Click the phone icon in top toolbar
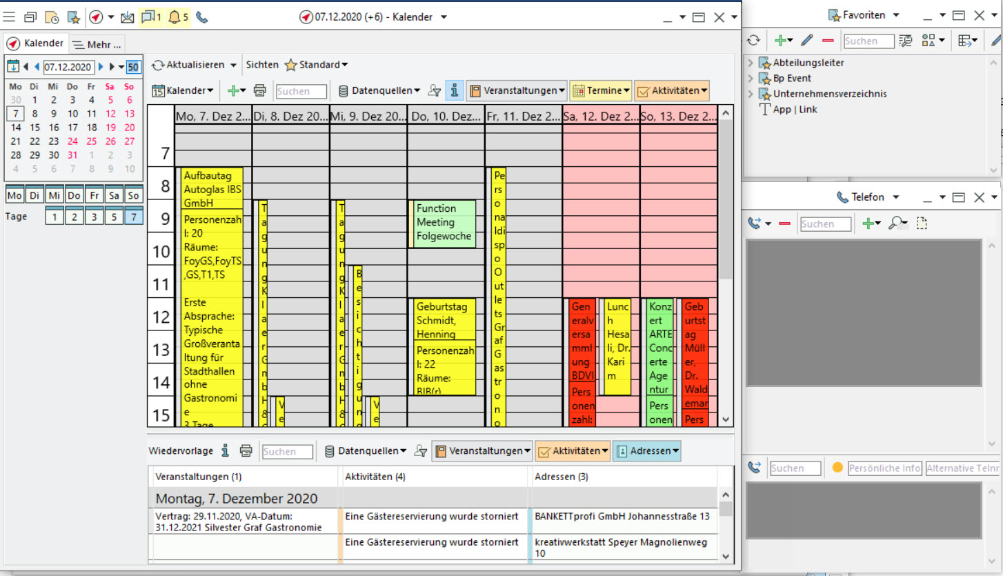Screen dimensions: 1003x576 201,17
